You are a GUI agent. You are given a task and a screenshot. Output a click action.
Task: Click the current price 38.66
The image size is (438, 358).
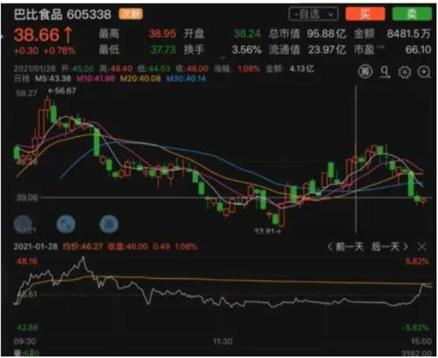(x=36, y=35)
